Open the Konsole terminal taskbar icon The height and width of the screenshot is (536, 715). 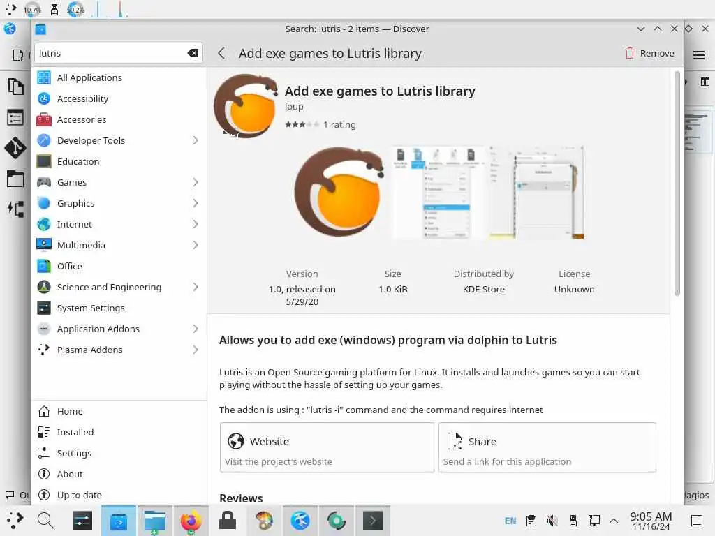click(373, 521)
